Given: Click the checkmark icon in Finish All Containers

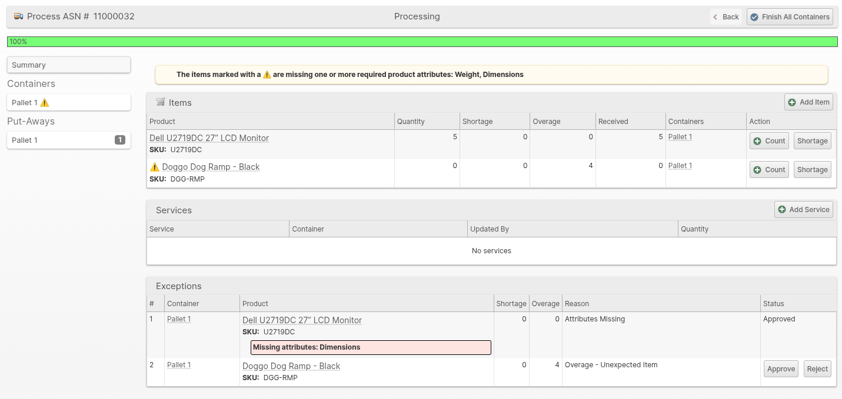Looking at the screenshot, I should pos(754,17).
